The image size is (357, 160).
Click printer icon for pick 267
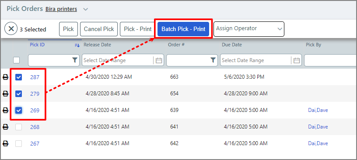5,143
